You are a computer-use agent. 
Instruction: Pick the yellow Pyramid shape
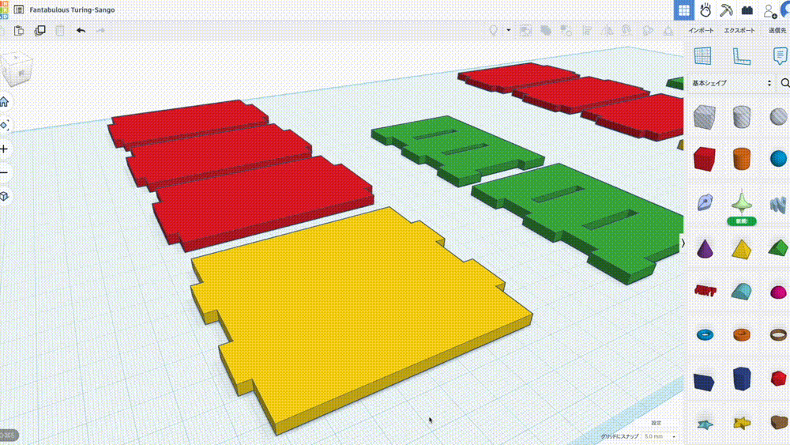740,249
